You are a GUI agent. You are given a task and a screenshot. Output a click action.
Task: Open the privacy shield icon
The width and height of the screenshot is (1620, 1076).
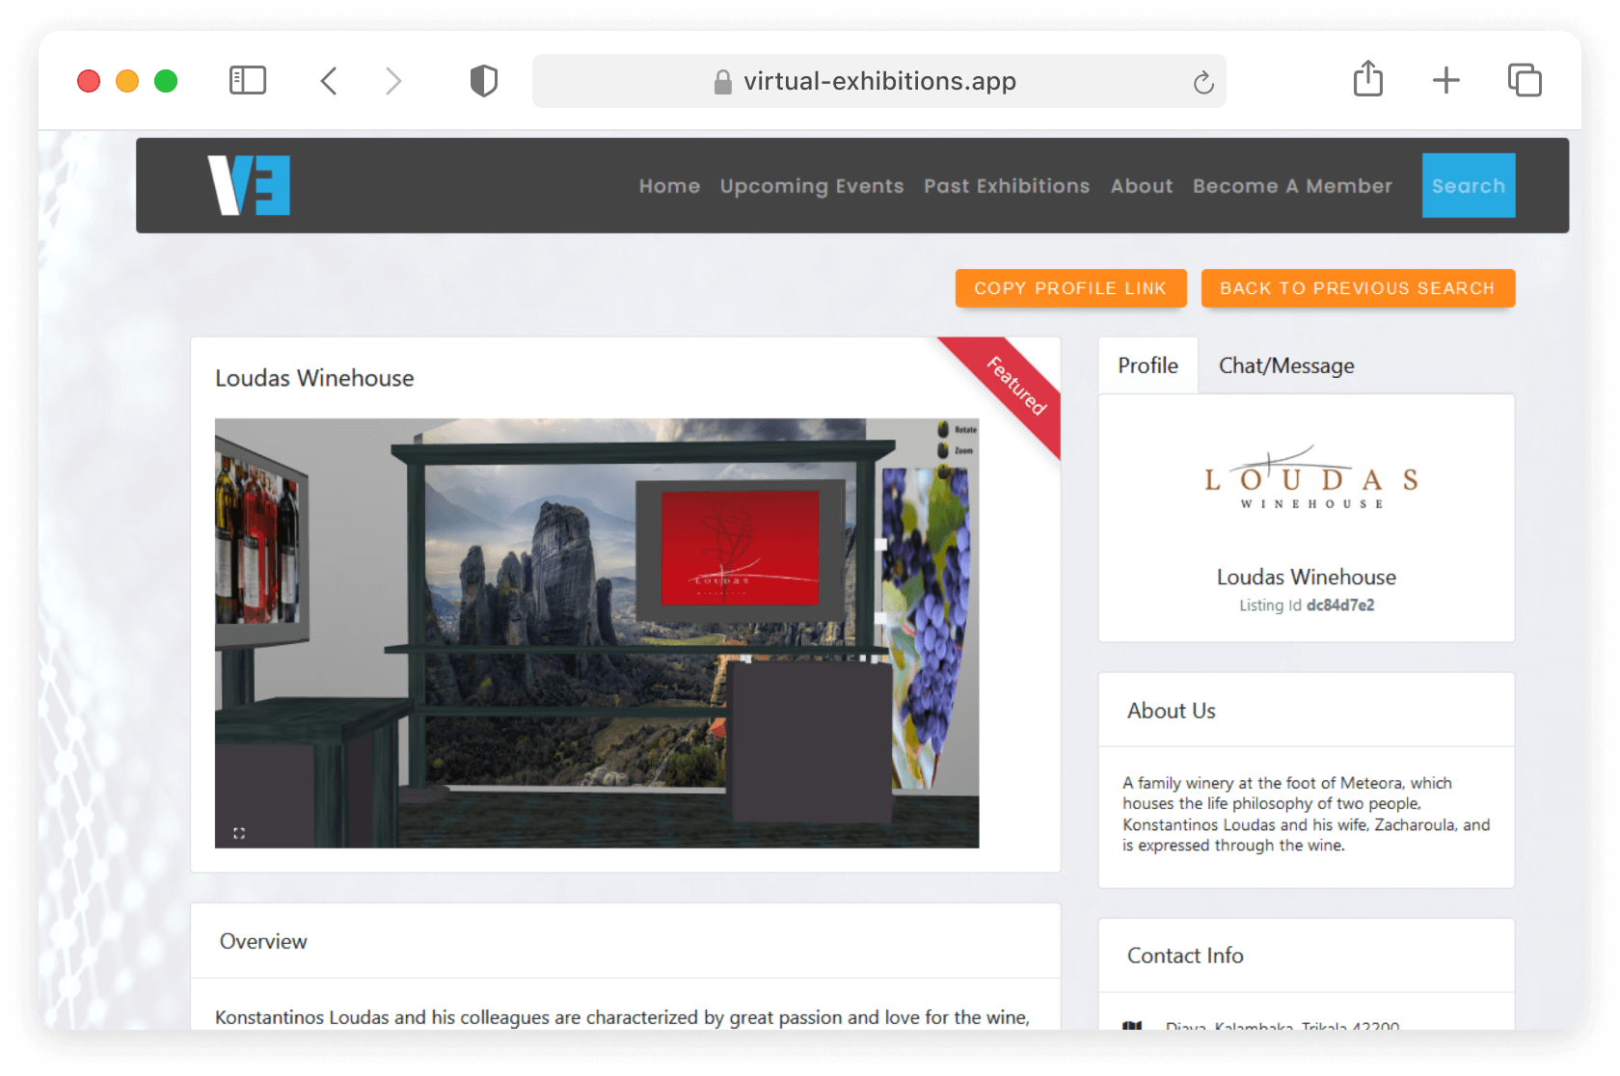tap(484, 80)
